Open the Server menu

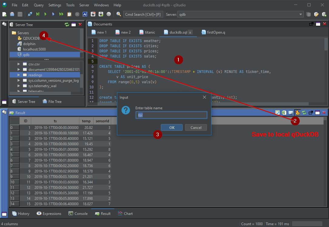pos(84,5)
